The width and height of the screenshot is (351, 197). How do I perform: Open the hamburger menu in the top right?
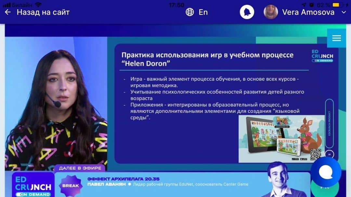(336, 38)
